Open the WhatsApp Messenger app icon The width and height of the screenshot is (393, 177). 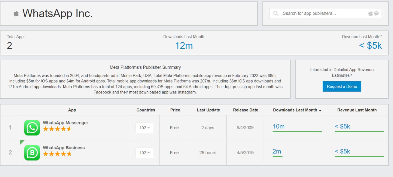tap(32, 128)
